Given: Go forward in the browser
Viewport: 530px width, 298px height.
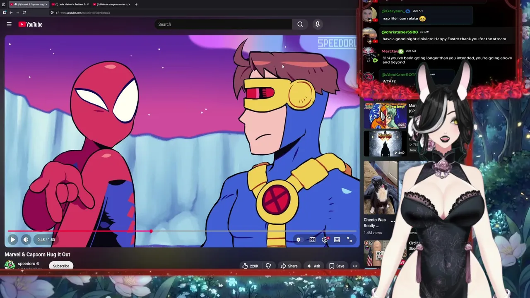Looking at the screenshot, I should [x=17, y=12].
